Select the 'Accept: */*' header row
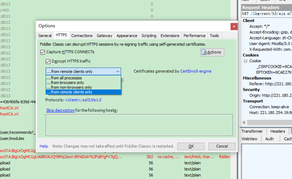This screenshot has height=179, width=292. [260, 26]
